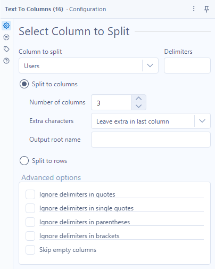
Task: Focus the Output root name field
Action: click(151, 140)
